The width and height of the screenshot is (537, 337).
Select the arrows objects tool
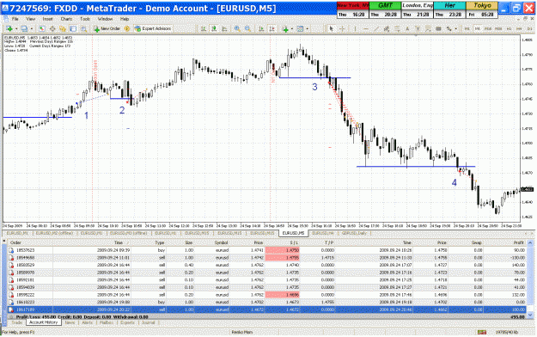(x=449, y=28)
